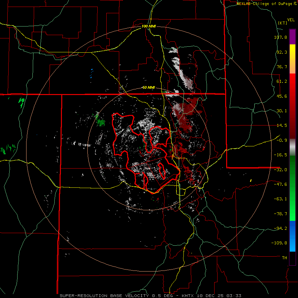Viewport: 298px width, 298px height.
Task: Click the -0.9 value on velocity scale
Action: point(282,140)
